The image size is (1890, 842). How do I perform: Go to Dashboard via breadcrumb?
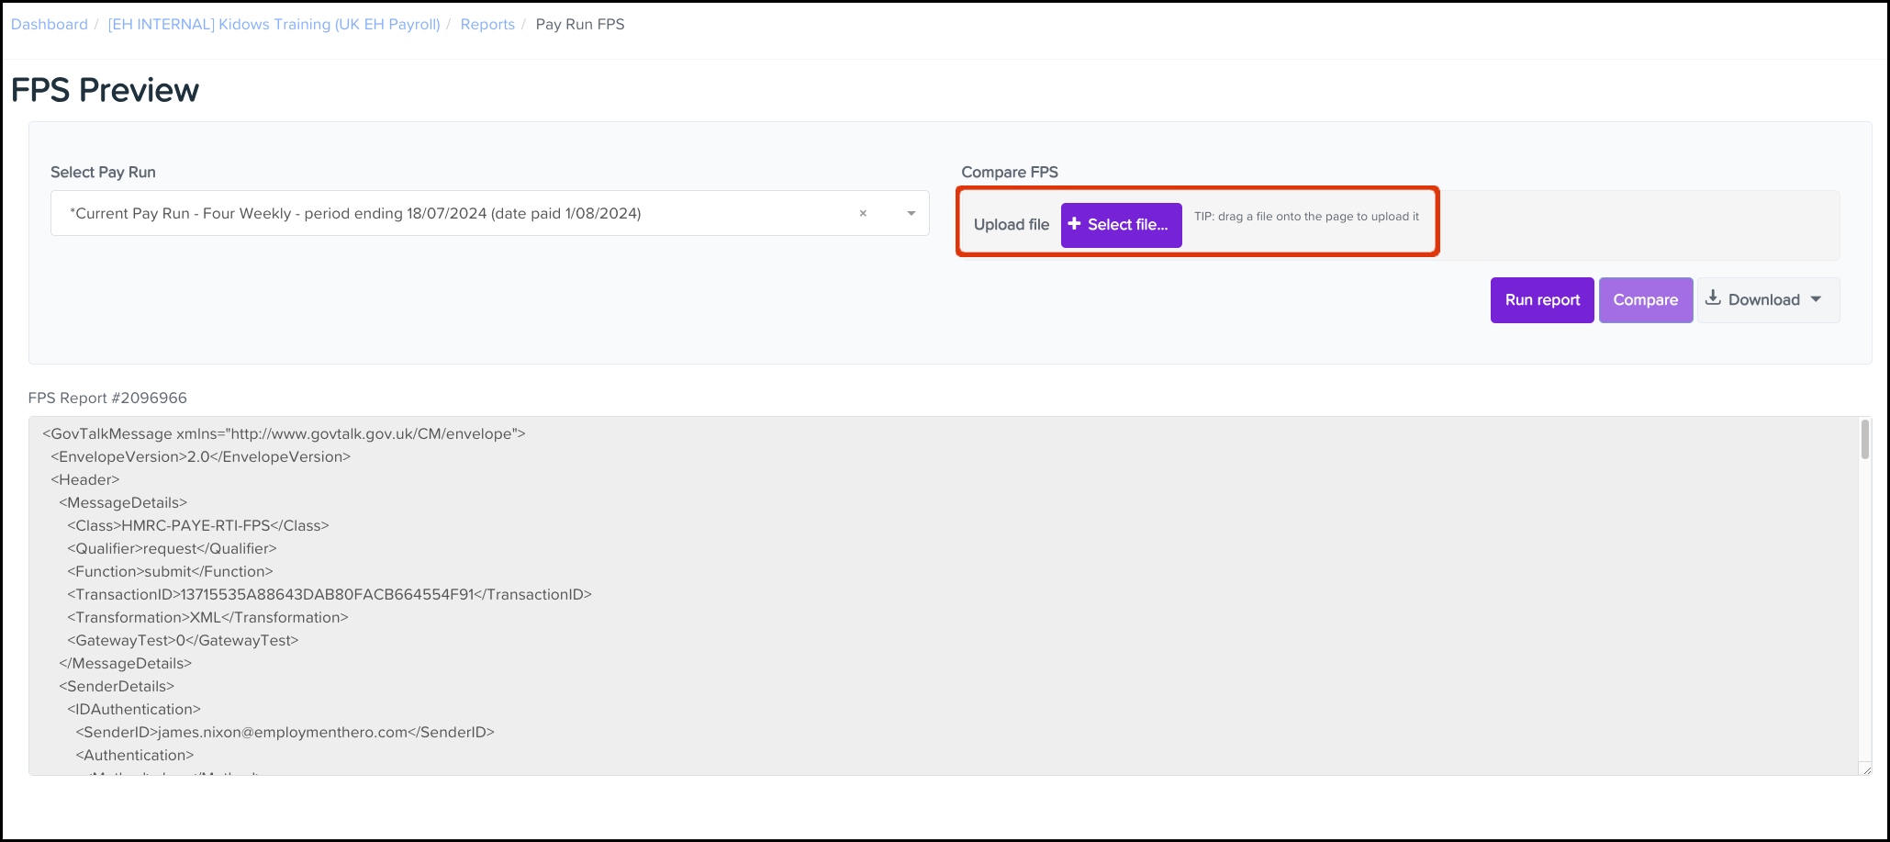[x=50, y=25]
